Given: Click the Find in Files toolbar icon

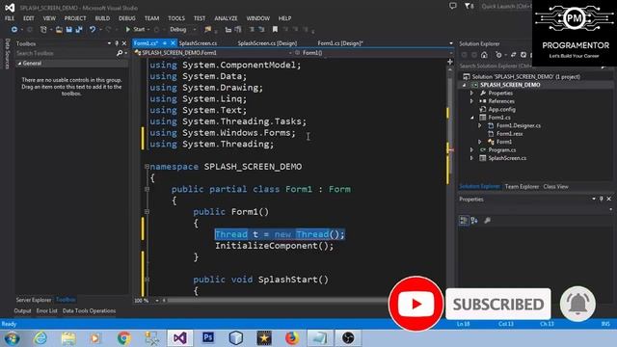Looking at the screenshot, I should click(208, 30).
